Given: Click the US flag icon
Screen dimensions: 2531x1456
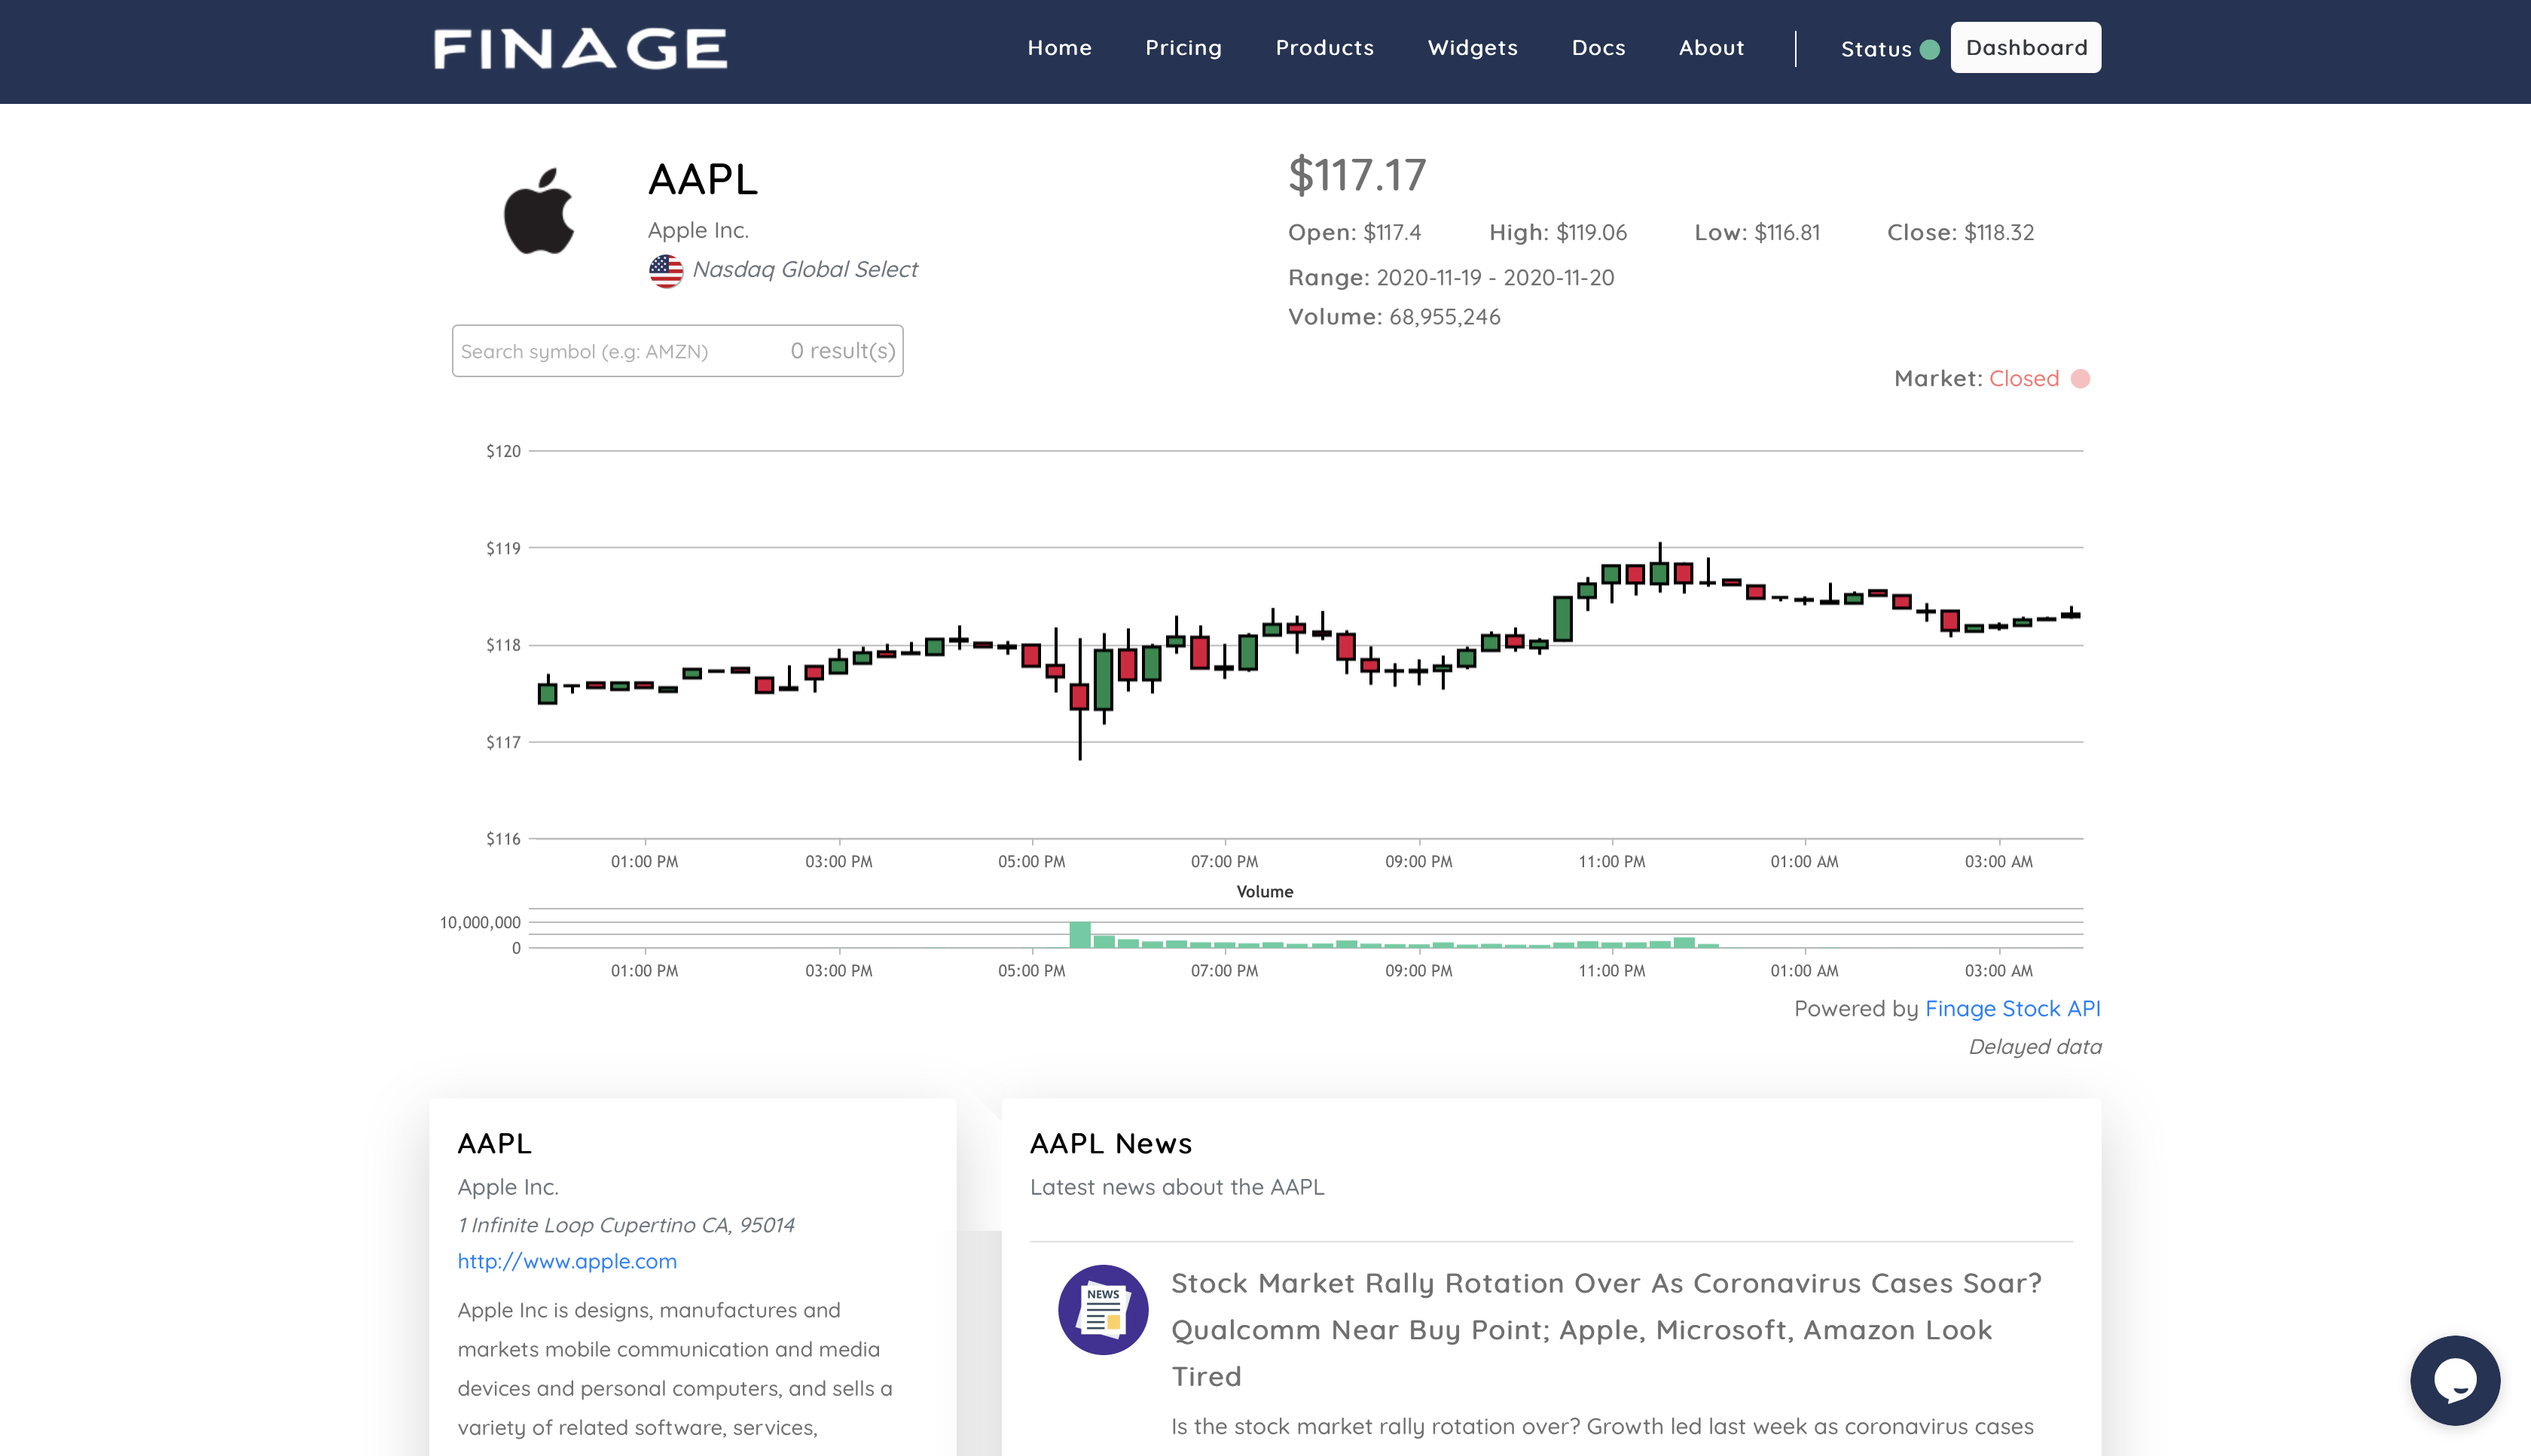Looking at the screenshot, I should pos(665,270).
